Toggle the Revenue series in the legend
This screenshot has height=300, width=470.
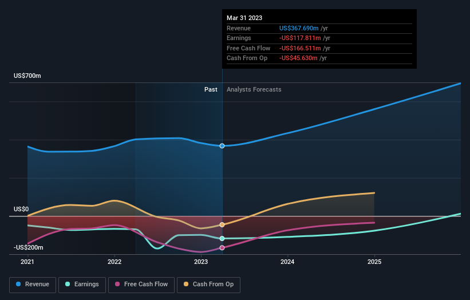tap(33, 284)
